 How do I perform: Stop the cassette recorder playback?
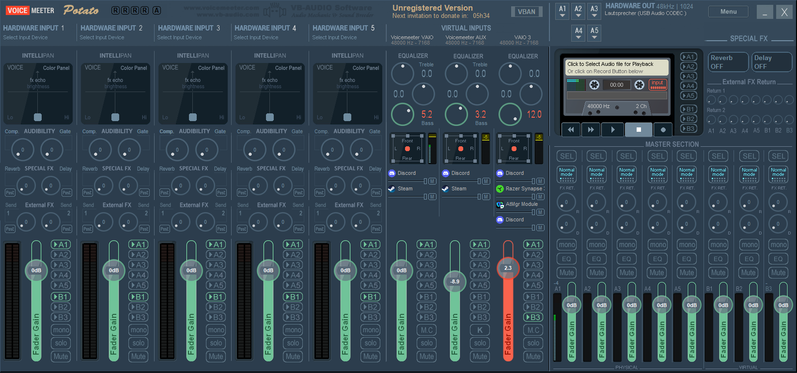[638, 130]
